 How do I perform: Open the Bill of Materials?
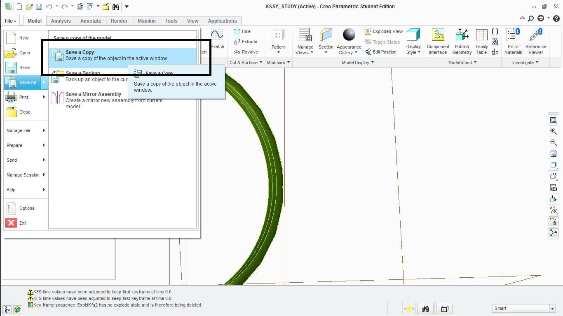[513, 42]
